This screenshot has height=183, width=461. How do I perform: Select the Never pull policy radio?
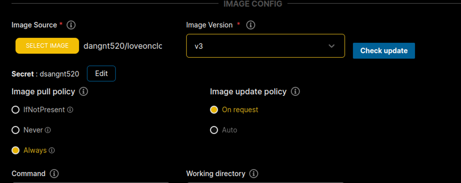click(16, 130)
